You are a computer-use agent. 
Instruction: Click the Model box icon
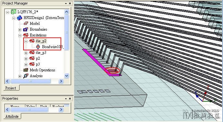tap(26, 24)
